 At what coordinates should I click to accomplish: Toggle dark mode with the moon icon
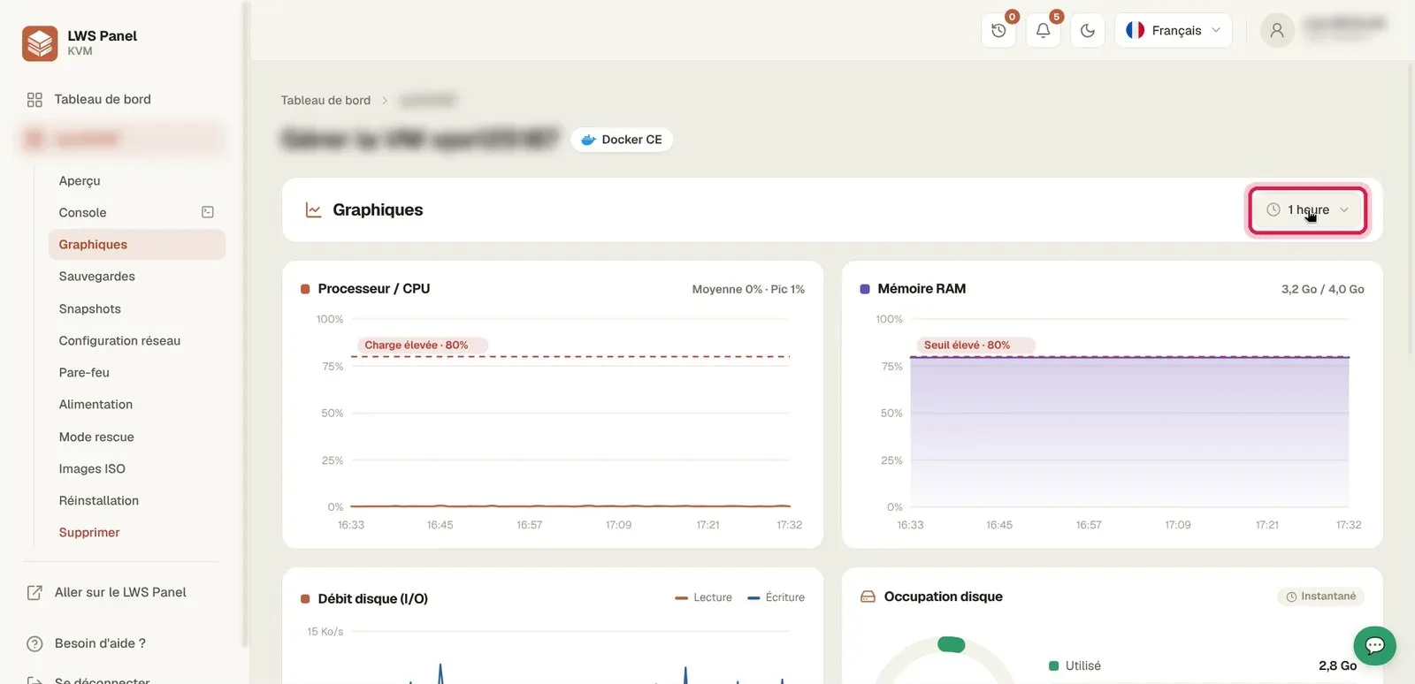click(x=1088, y=30)
